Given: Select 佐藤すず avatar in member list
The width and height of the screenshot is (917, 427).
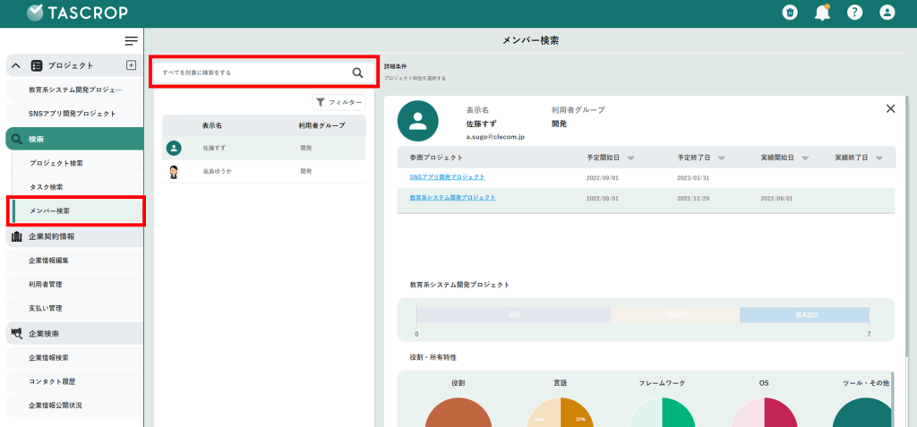Looking at the screenshot, I should [x=174, y=148].
